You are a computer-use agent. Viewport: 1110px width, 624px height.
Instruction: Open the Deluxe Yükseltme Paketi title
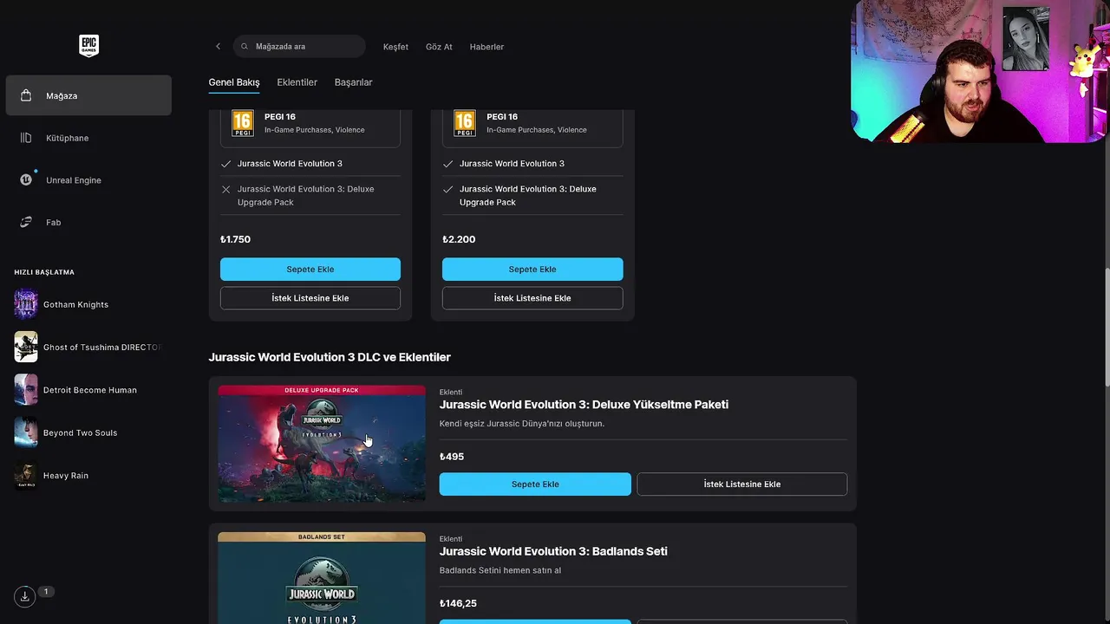[584, 405]
